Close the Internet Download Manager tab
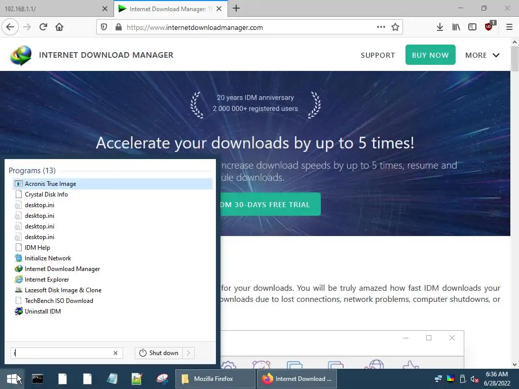519x389 pixels. 219,9
